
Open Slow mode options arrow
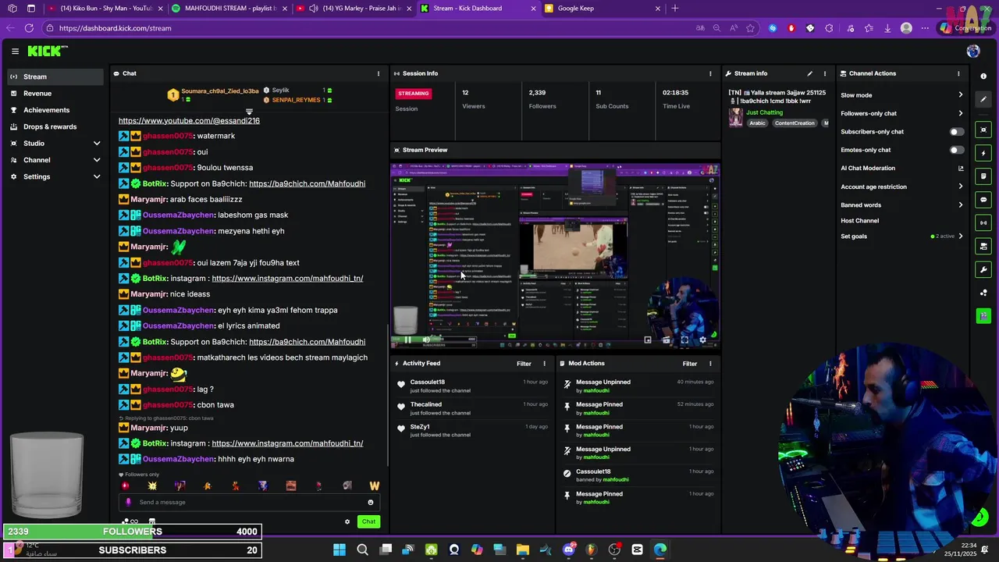click(x=961, y=95)
